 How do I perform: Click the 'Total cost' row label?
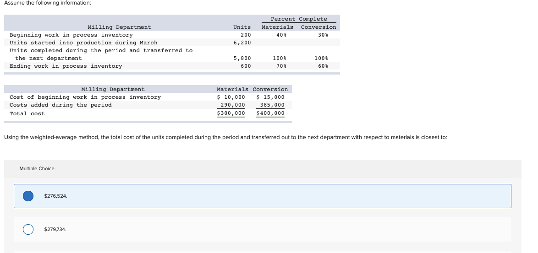tap(27, 113)
